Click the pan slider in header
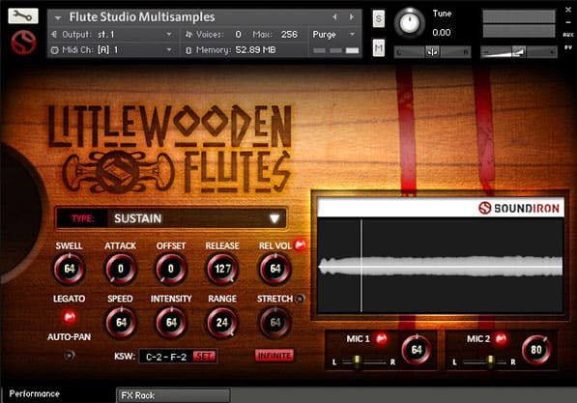 coord(432,52)
